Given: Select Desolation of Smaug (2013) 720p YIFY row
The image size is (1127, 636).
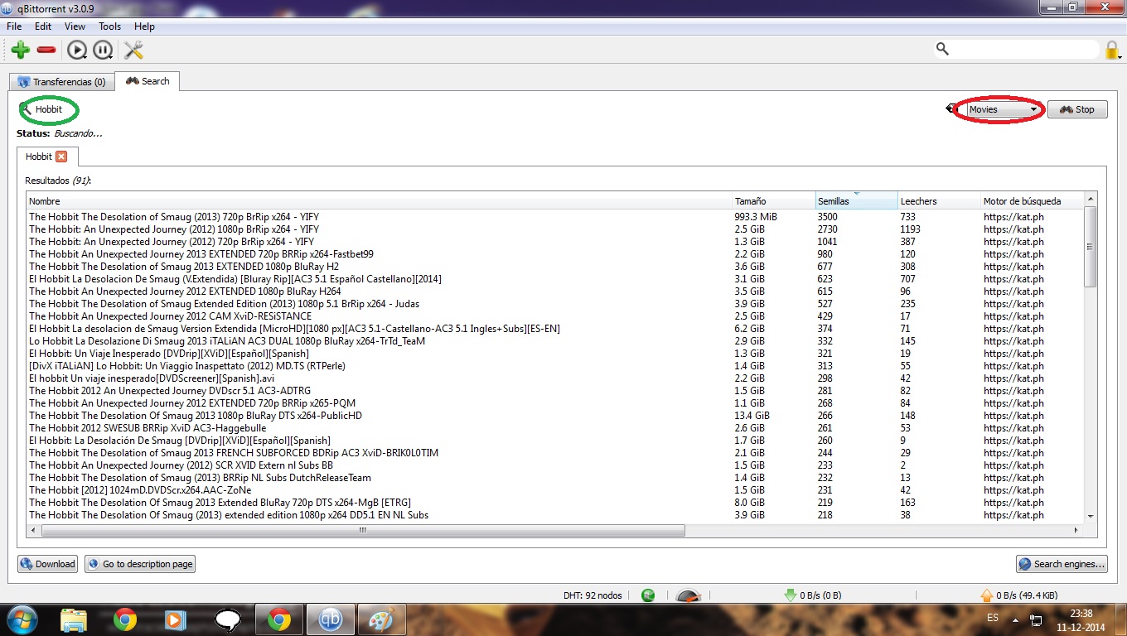Looking at the screenshot, I should coord(554,217).
